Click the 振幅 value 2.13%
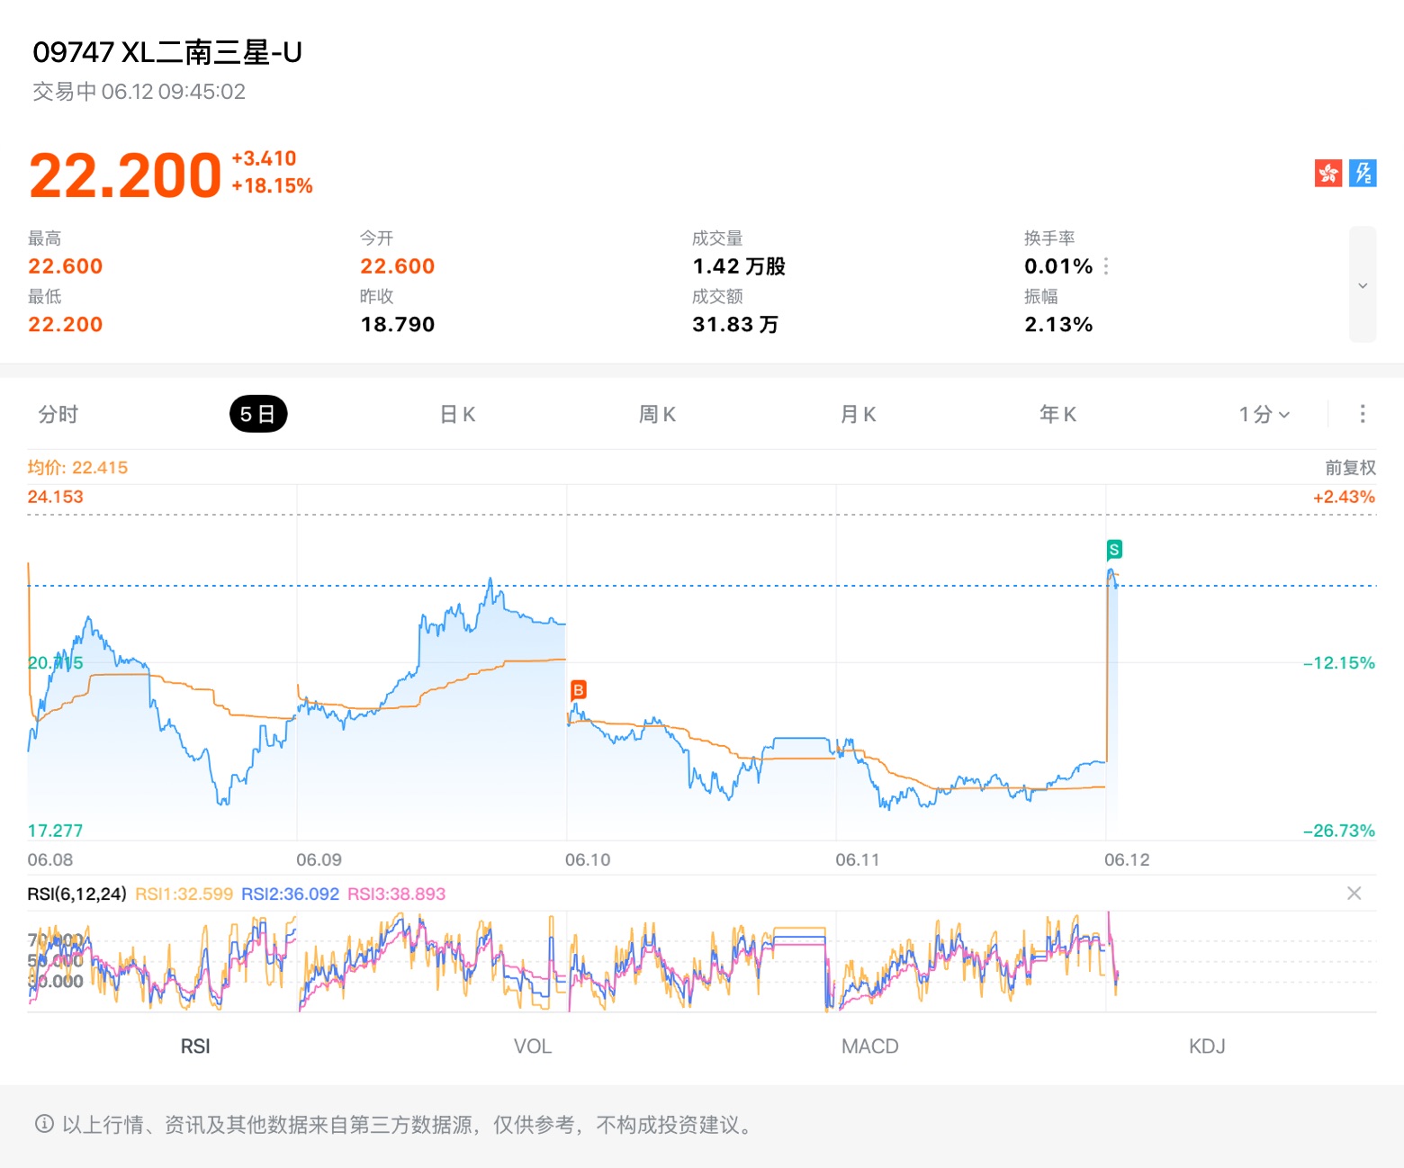 coord(1058,324)
